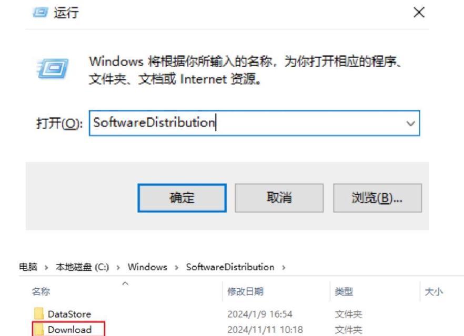464x336 pixels.
Task: Click the Run dialog title icon
Action: coord(39,13)
